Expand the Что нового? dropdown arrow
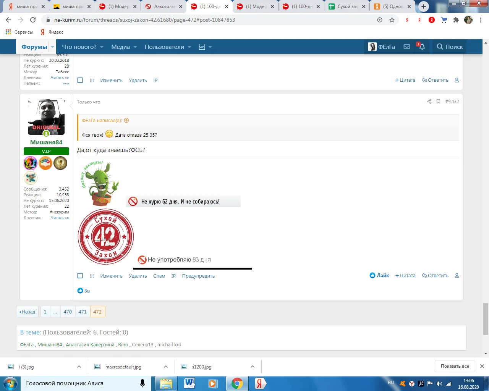This screenshot has height=391, width=489. [x=102, y=47]
